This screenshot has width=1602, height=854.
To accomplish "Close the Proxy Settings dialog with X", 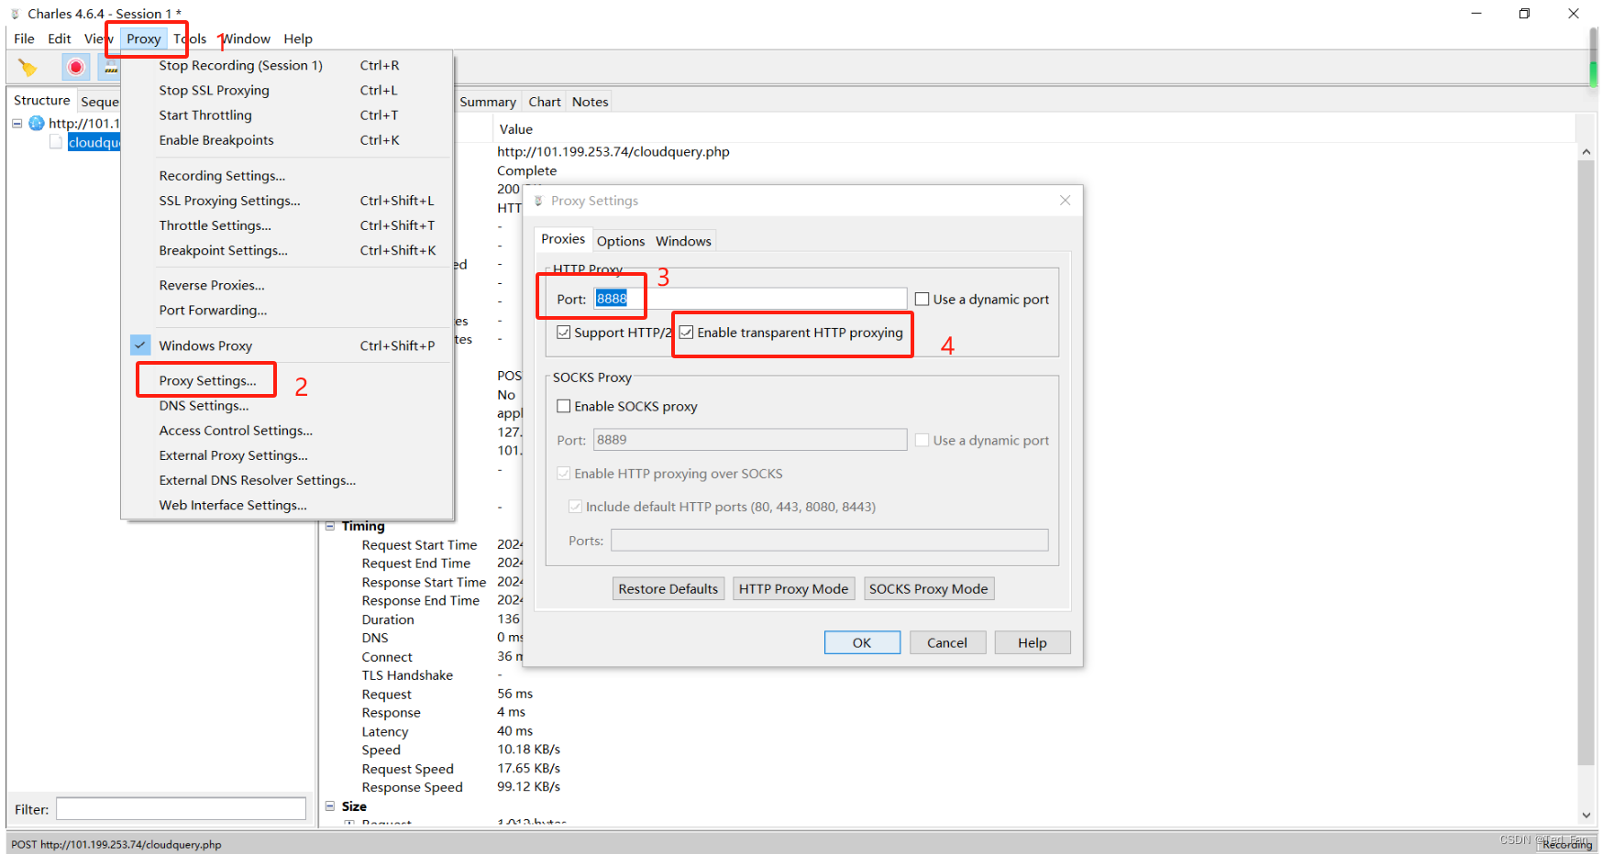I will (1065, 201).
